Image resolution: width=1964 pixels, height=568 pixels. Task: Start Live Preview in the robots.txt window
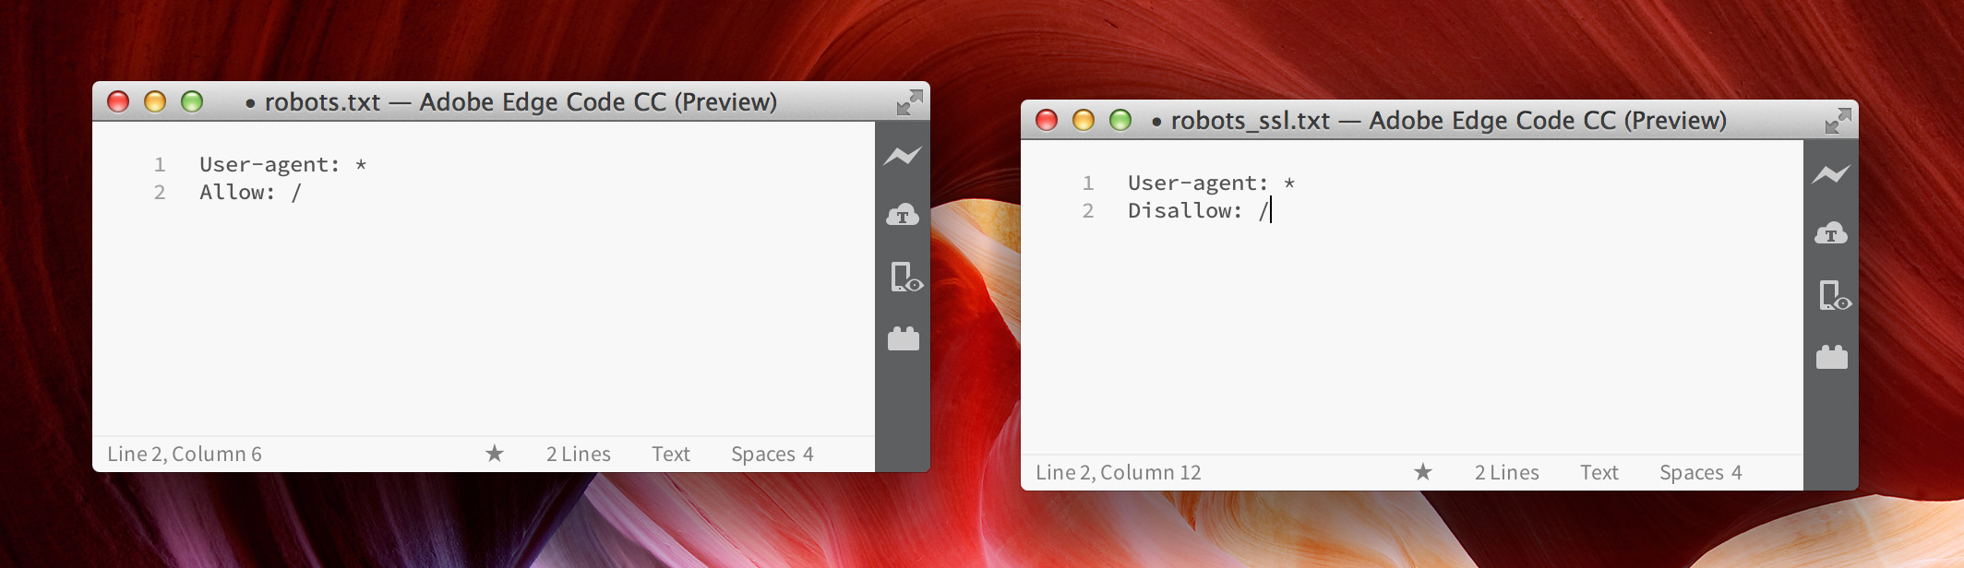click(902, 156)
